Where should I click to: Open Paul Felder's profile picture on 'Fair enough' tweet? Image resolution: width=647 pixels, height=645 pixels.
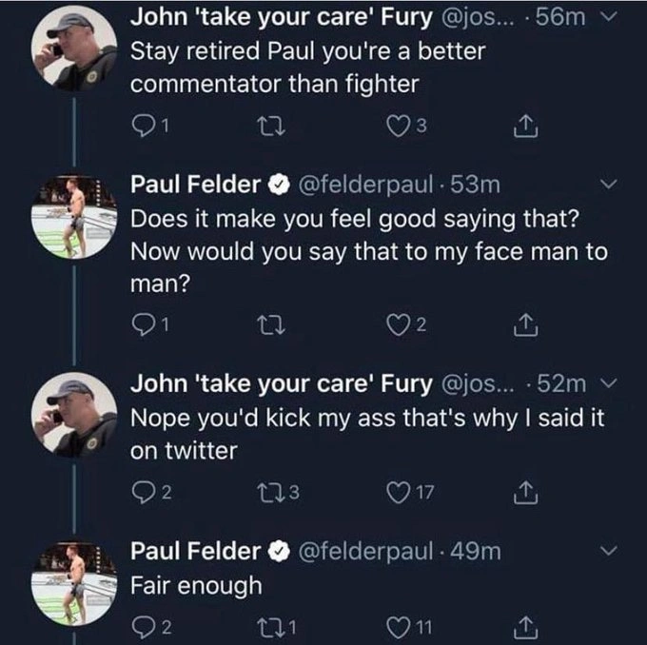pyautogui.click(x=75, y=580)
